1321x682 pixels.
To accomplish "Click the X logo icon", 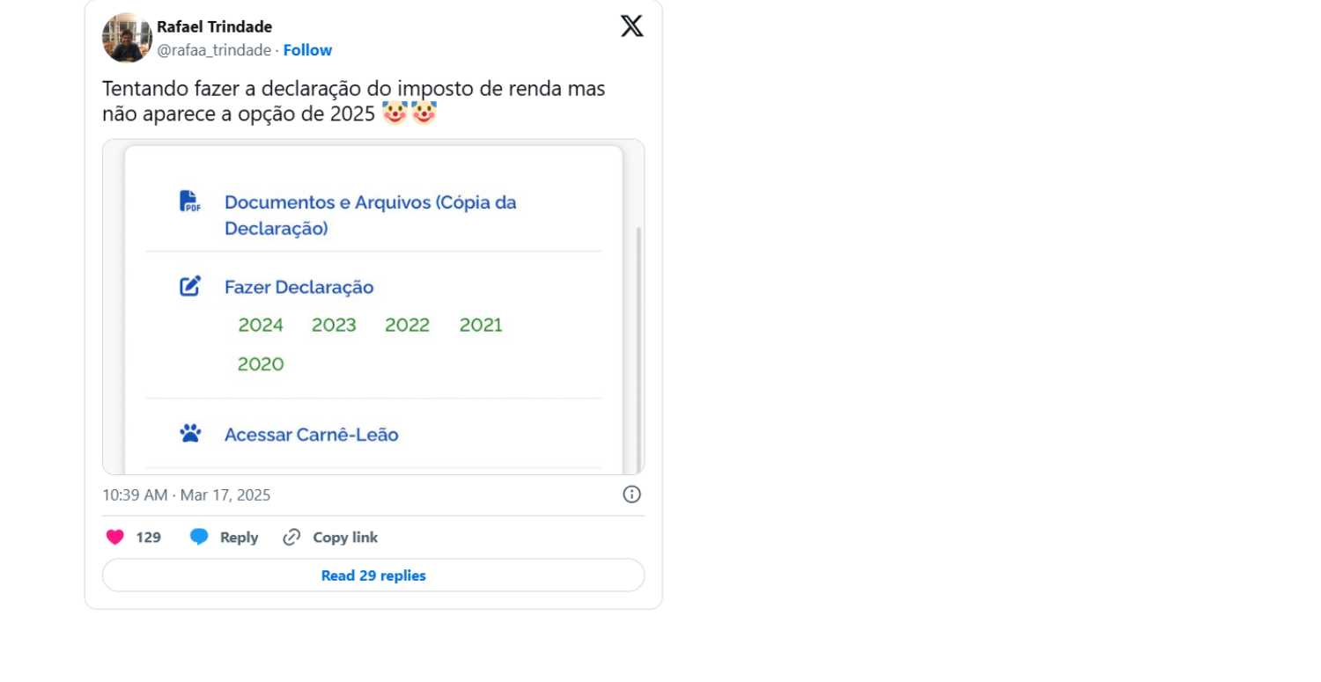I will [631, 26].
